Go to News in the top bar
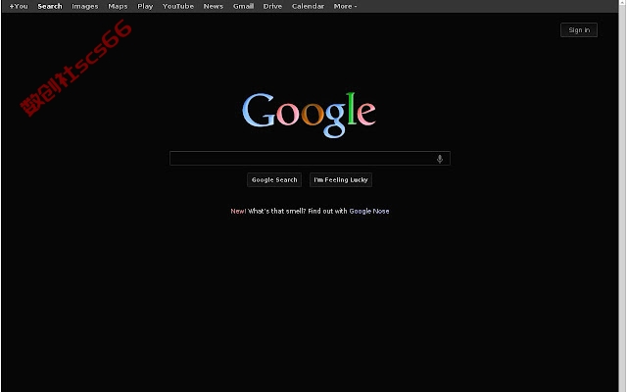The image size is (627, 392). 214,7
